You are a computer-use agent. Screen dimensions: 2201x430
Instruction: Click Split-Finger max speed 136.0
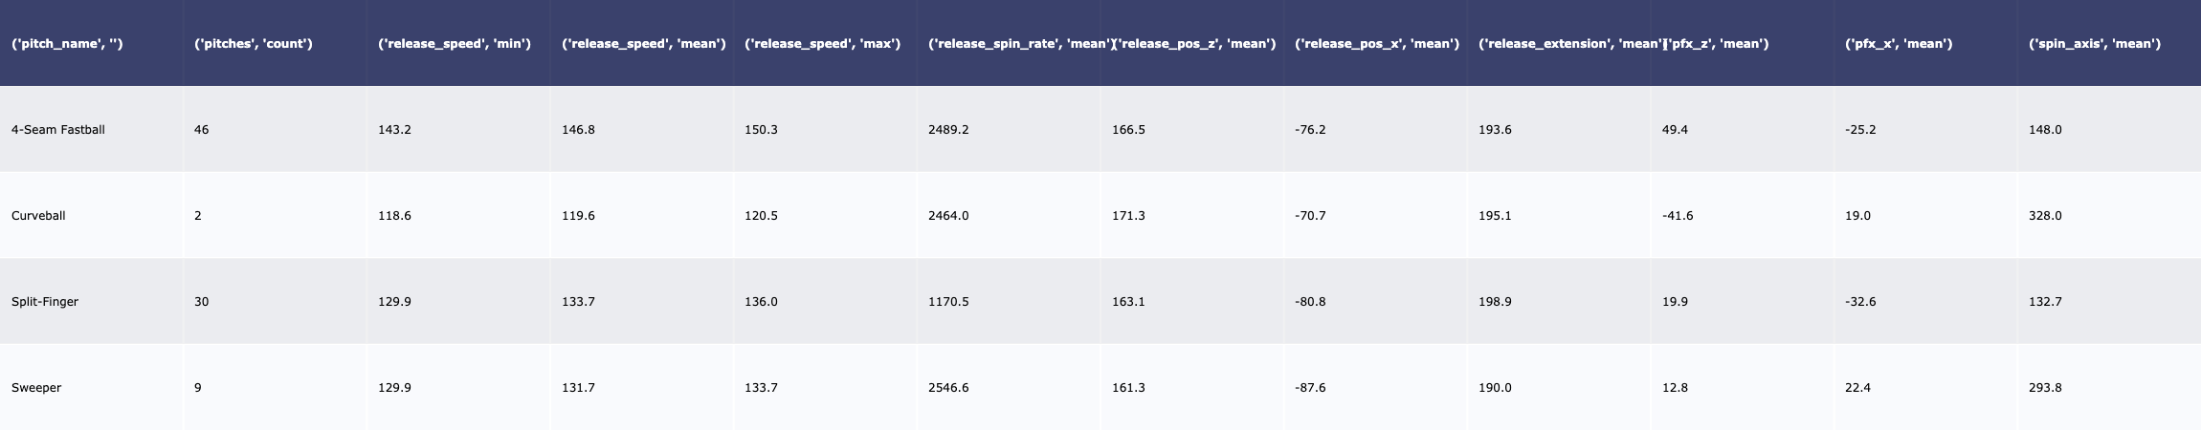point(761,302)
